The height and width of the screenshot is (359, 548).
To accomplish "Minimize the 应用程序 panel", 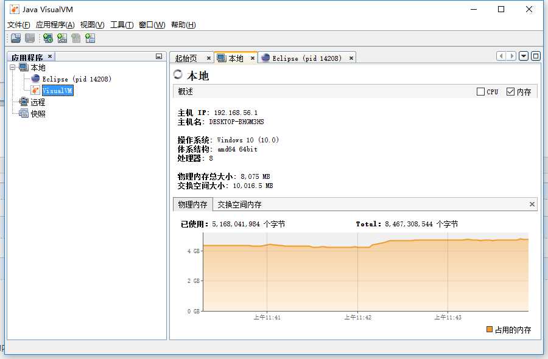I will (x=159, y=56).
